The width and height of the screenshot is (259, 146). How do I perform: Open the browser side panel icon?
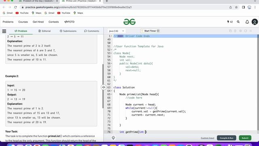(x=243, y=7)
